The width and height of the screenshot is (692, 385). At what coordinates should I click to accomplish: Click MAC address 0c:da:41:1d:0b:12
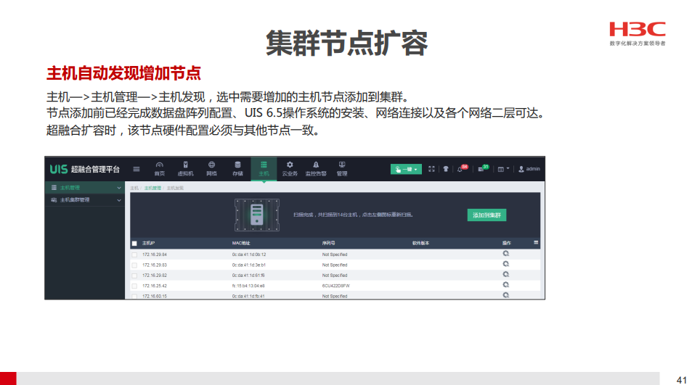tap(249, 254)
